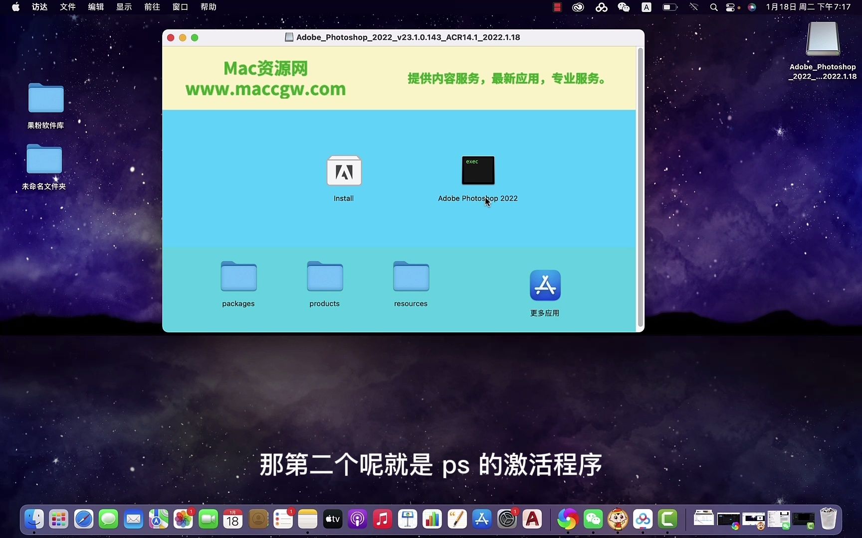Open the Trash in the Dock

pyautogui.click(x=828, y=519)
